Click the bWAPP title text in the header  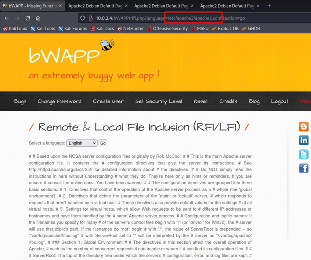(64, 55)
